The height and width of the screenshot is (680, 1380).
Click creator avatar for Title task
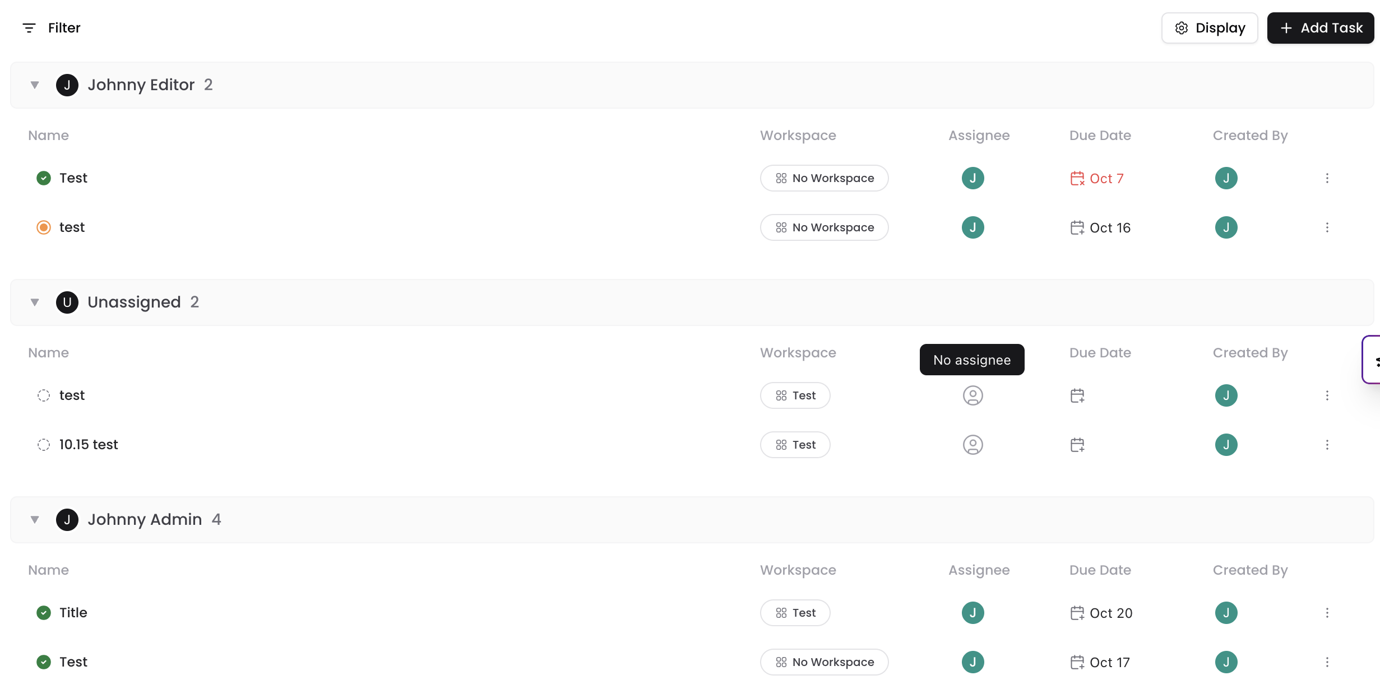1226,613
